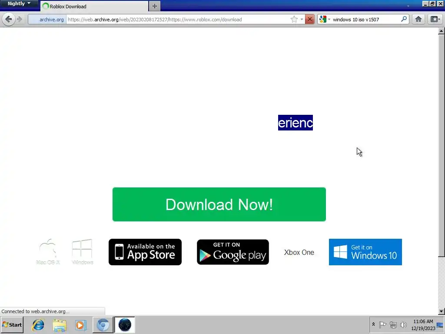Click the vertical scrollbar thumb
Image resolution: width=445 pixels, height=334 pixels.
pos(442,145)
